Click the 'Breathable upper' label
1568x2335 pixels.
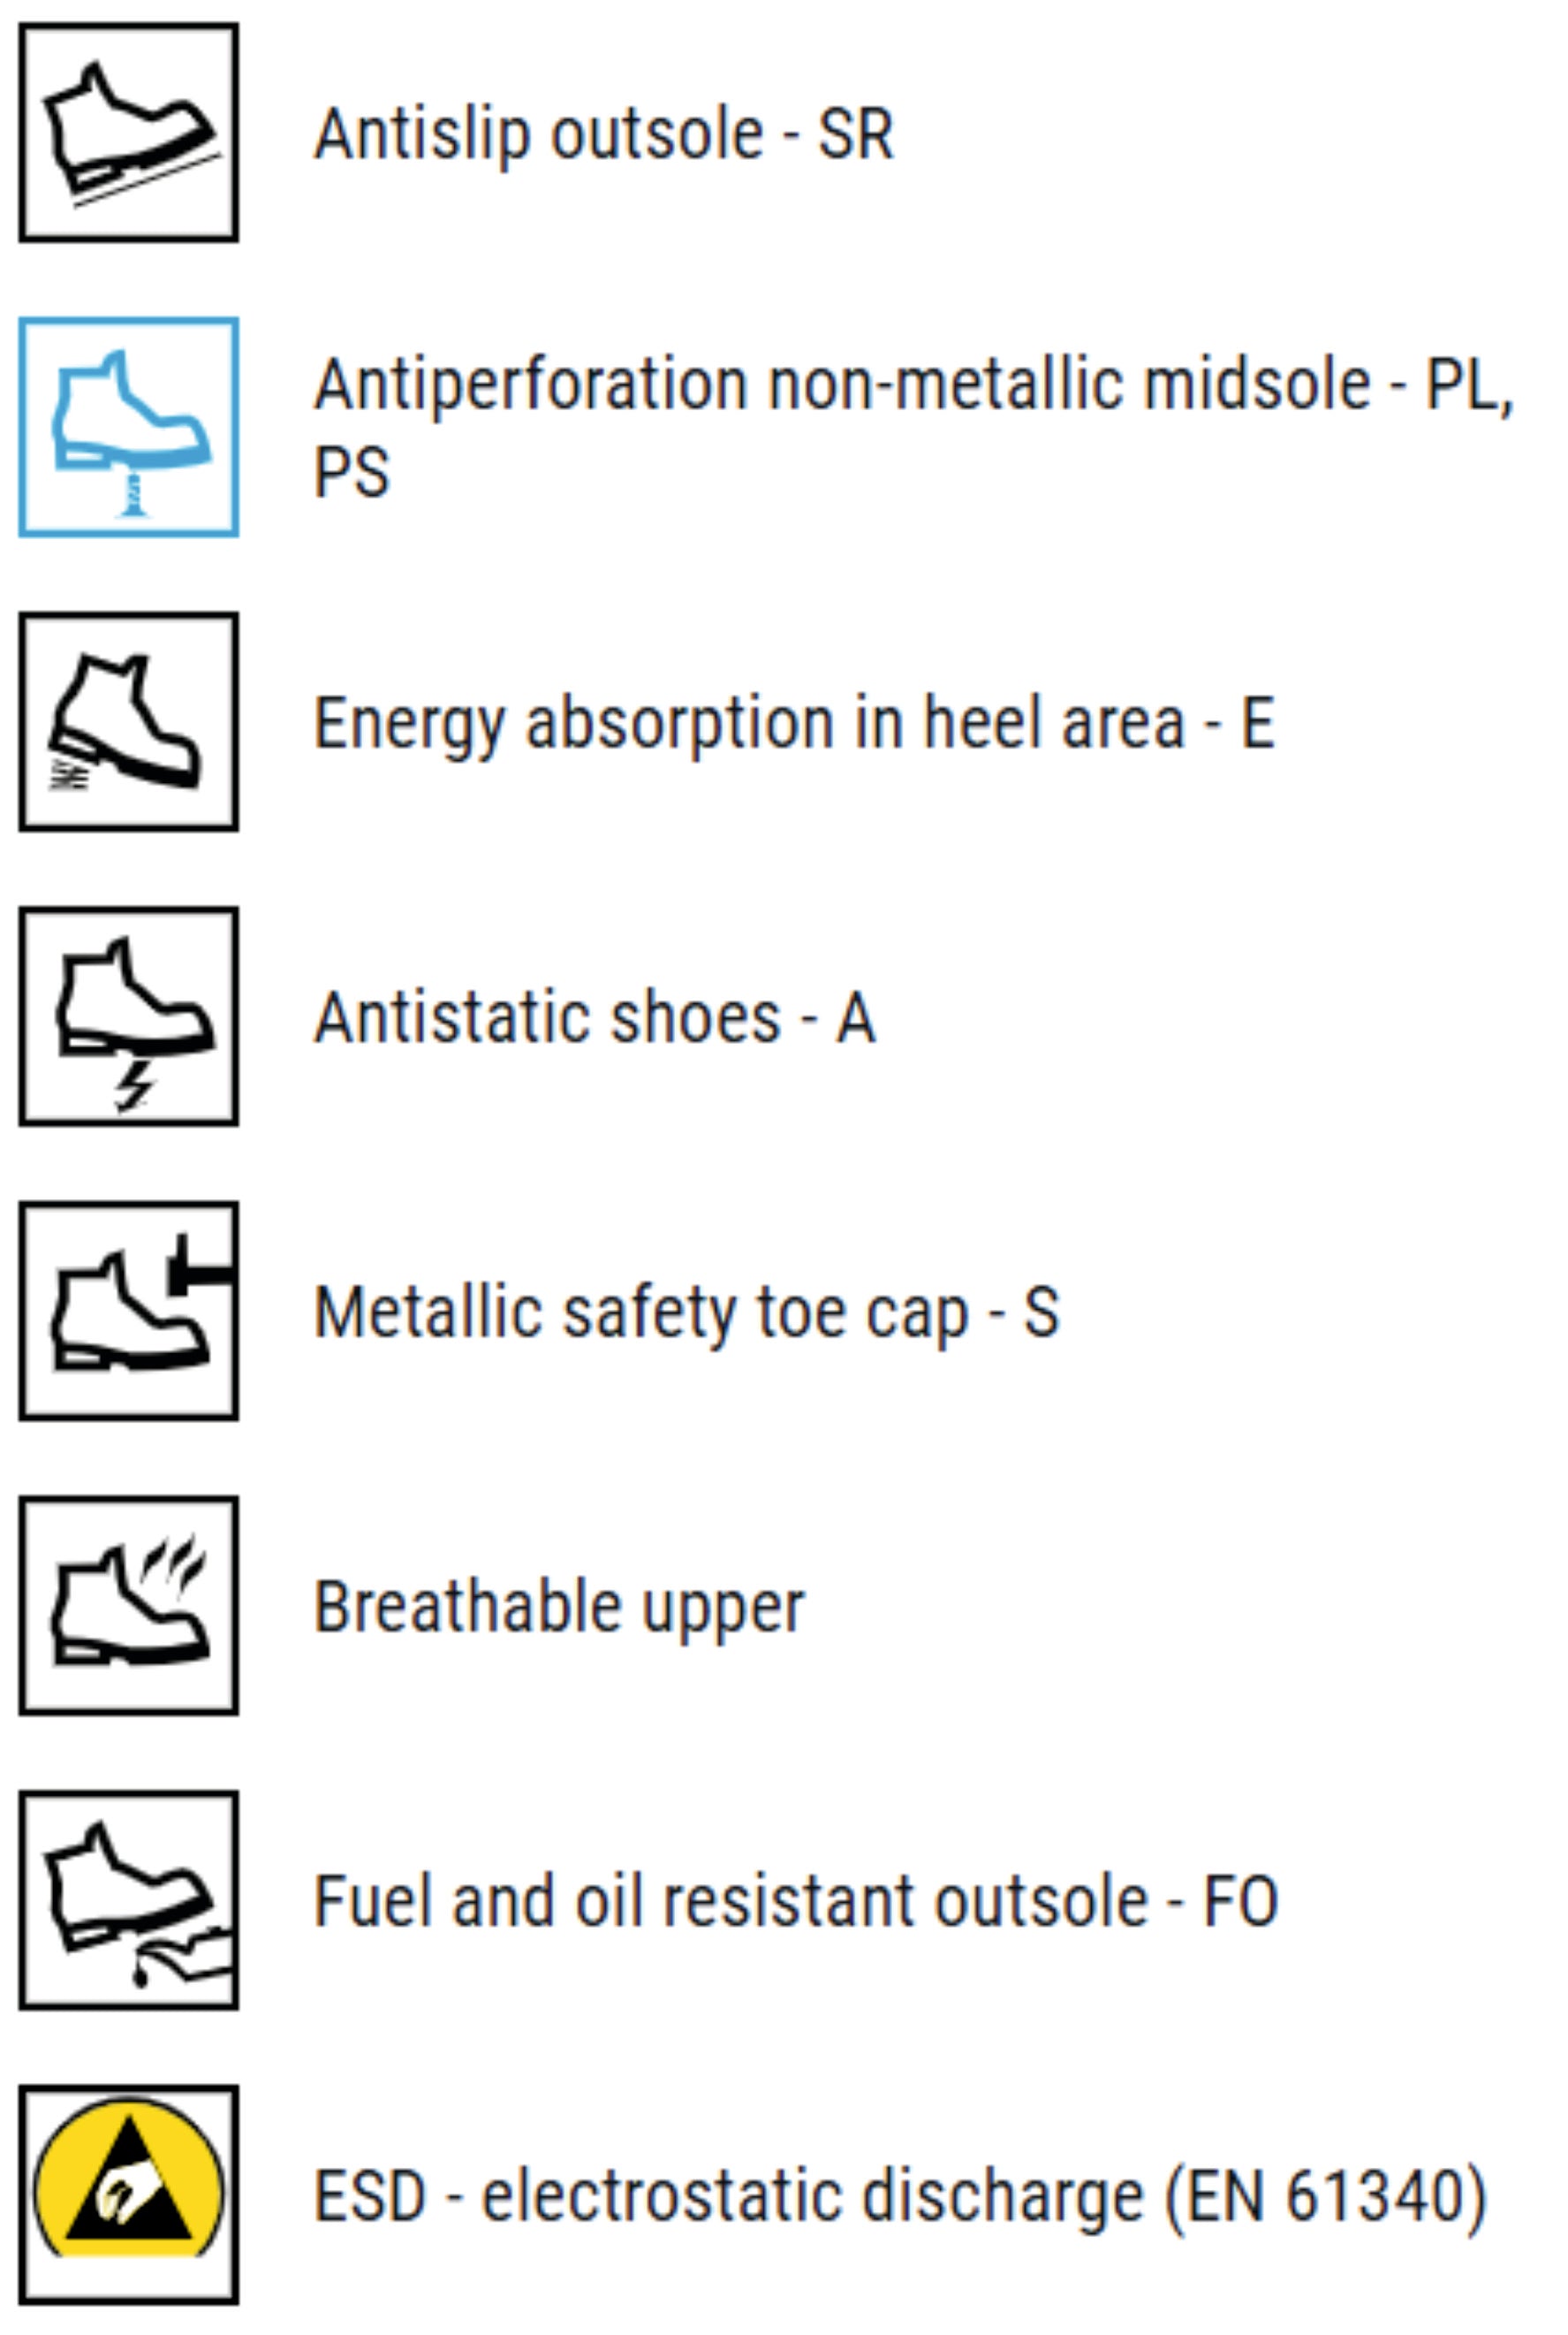tap(558, 1608)
